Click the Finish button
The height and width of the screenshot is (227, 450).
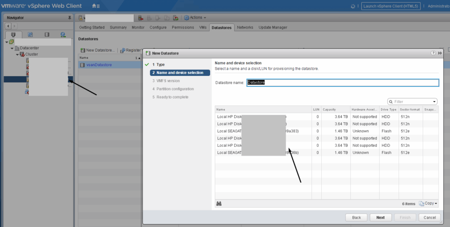405,217
